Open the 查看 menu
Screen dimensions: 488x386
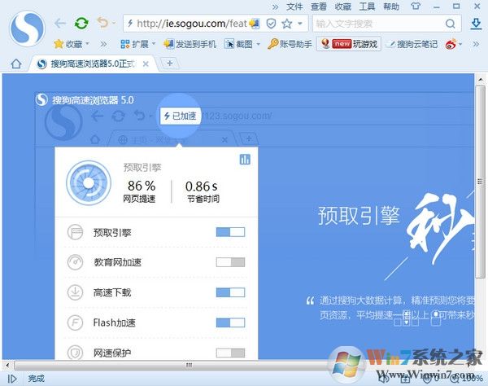318,7
